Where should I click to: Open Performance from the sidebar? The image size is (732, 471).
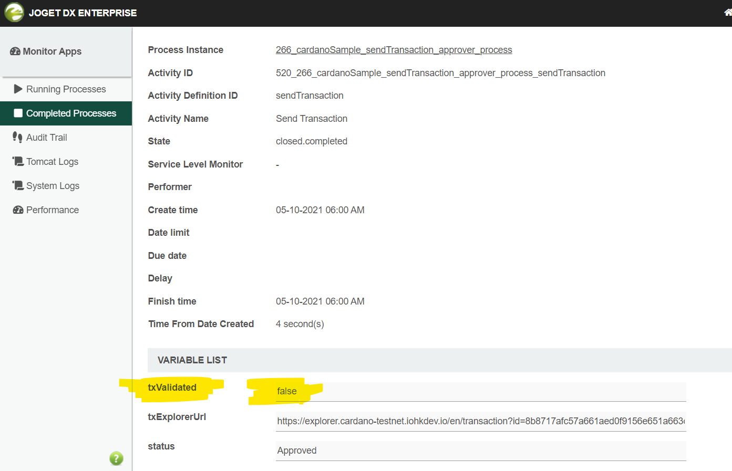[66, 210]
